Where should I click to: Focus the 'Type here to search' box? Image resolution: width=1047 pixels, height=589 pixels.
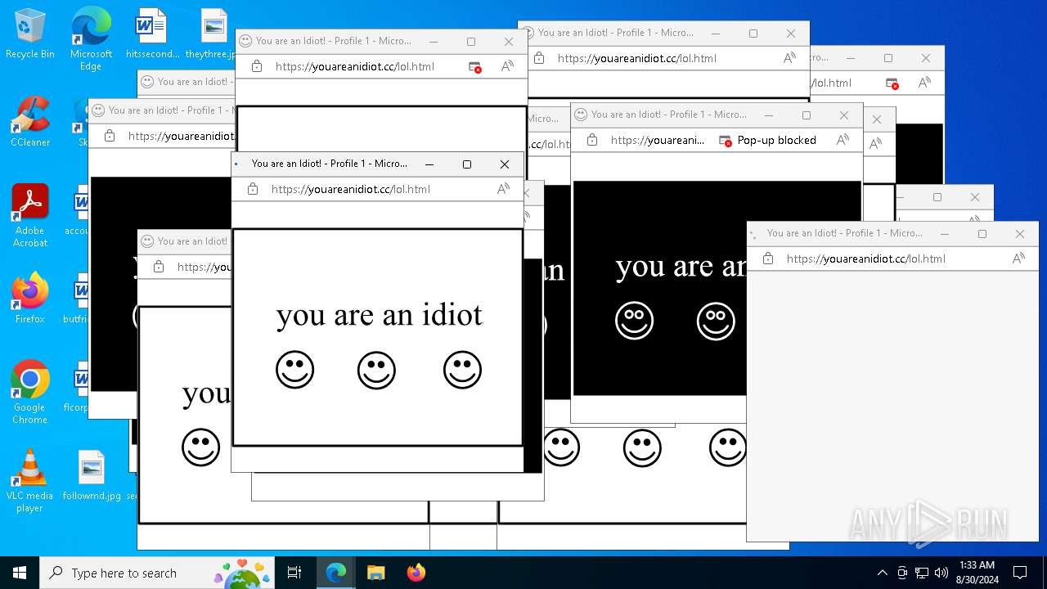click(x=156, y=573)
